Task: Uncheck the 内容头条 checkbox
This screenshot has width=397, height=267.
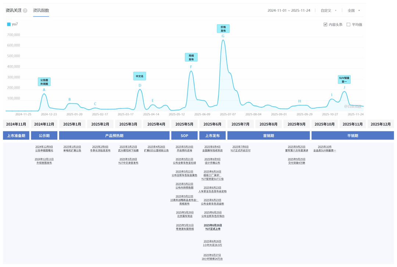Action: click(x=325, y=25)
